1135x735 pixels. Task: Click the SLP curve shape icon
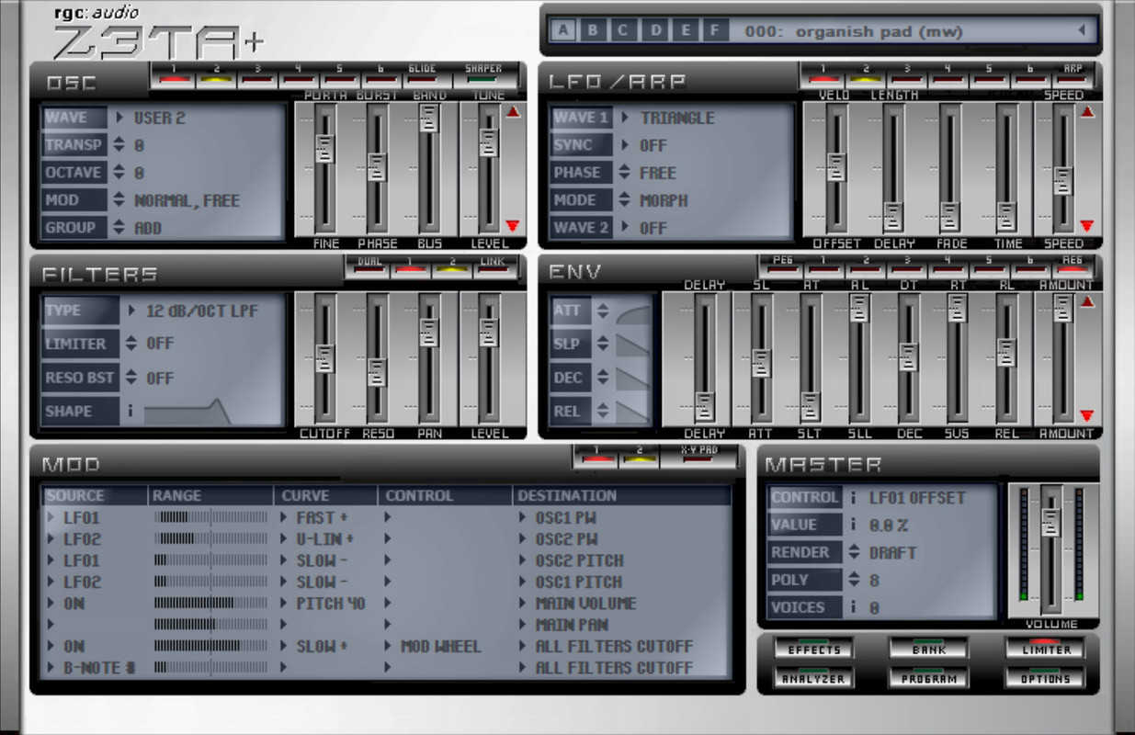(x=632, y=345)
